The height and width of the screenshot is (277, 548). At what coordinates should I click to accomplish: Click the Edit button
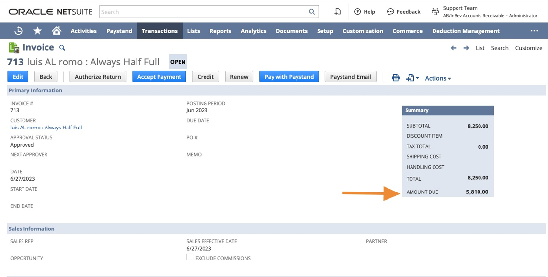[18, 77]
